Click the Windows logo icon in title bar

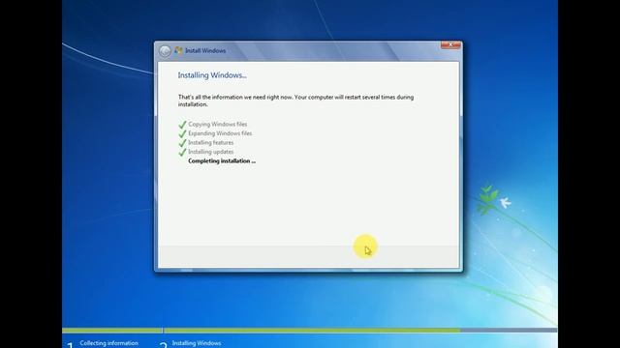coord(178,50)
